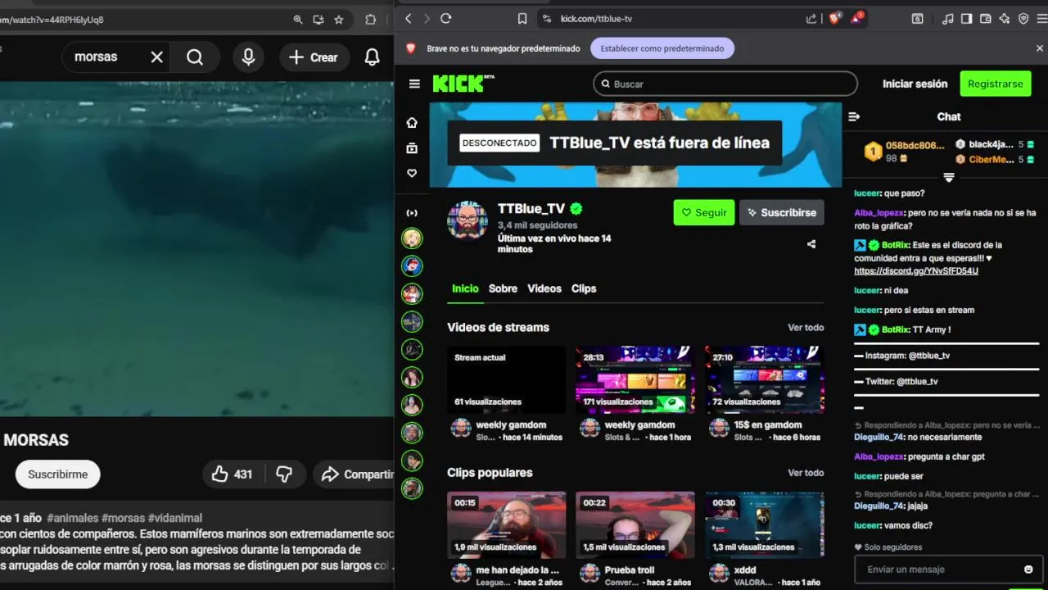Screen dimensions: 1048x590
Task: Open Brave VPN shield icon
Action: point(1023,18)
